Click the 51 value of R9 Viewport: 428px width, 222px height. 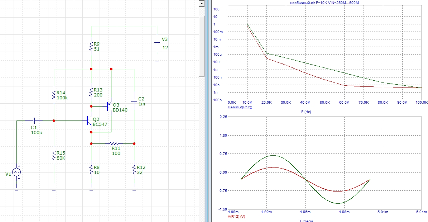tap(96, 49)
